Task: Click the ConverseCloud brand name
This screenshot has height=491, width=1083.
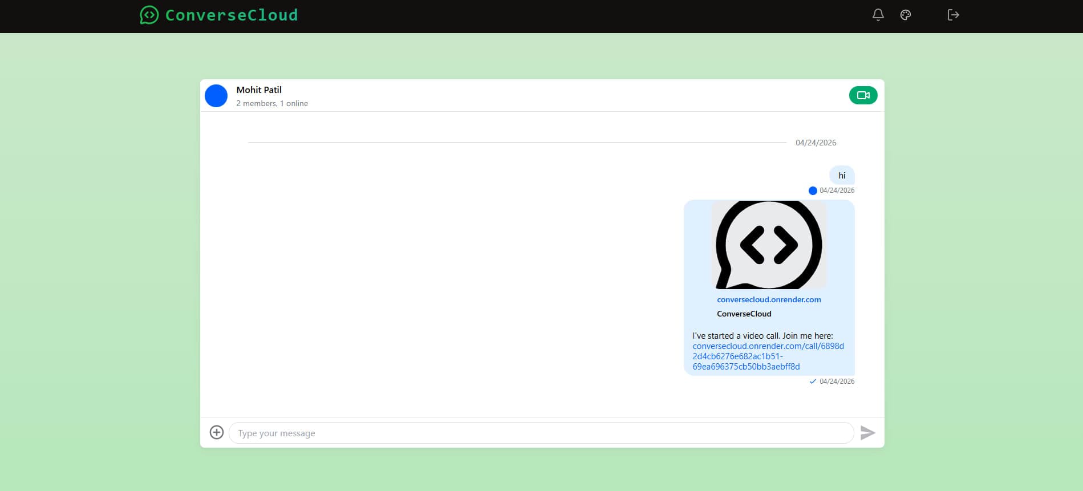Action: tap(232, 15)
